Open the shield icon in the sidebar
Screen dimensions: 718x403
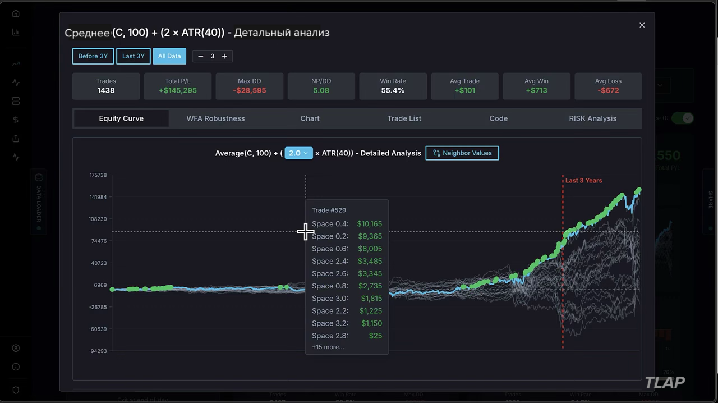[x=16, y=390]
